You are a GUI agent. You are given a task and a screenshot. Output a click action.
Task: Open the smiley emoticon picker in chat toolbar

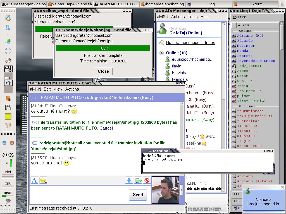pos(43,180)
